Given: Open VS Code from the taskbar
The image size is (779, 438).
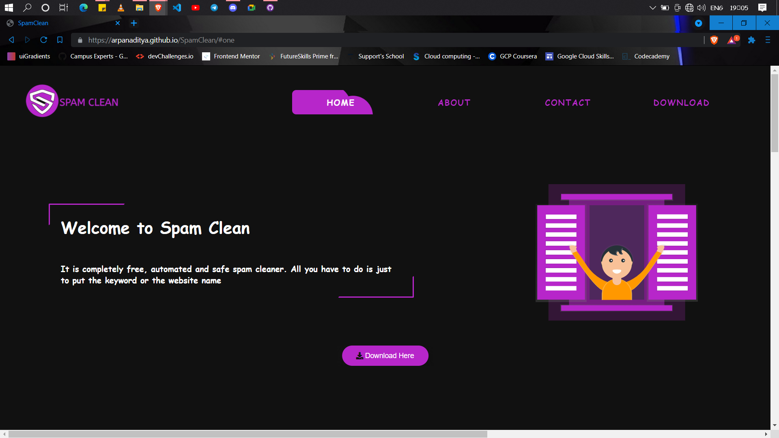Looking at the screenshot, I should click(177, 7).
